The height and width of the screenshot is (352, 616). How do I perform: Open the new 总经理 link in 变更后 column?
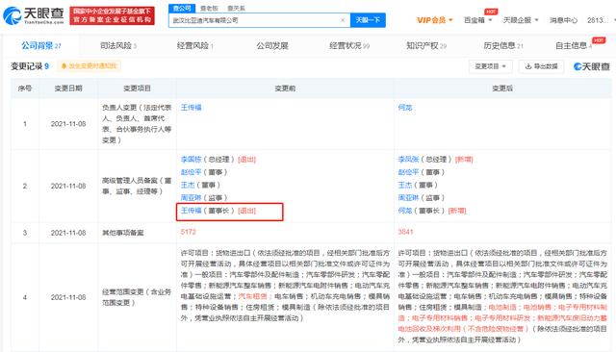pyautogui.click(x=408, y=160)
